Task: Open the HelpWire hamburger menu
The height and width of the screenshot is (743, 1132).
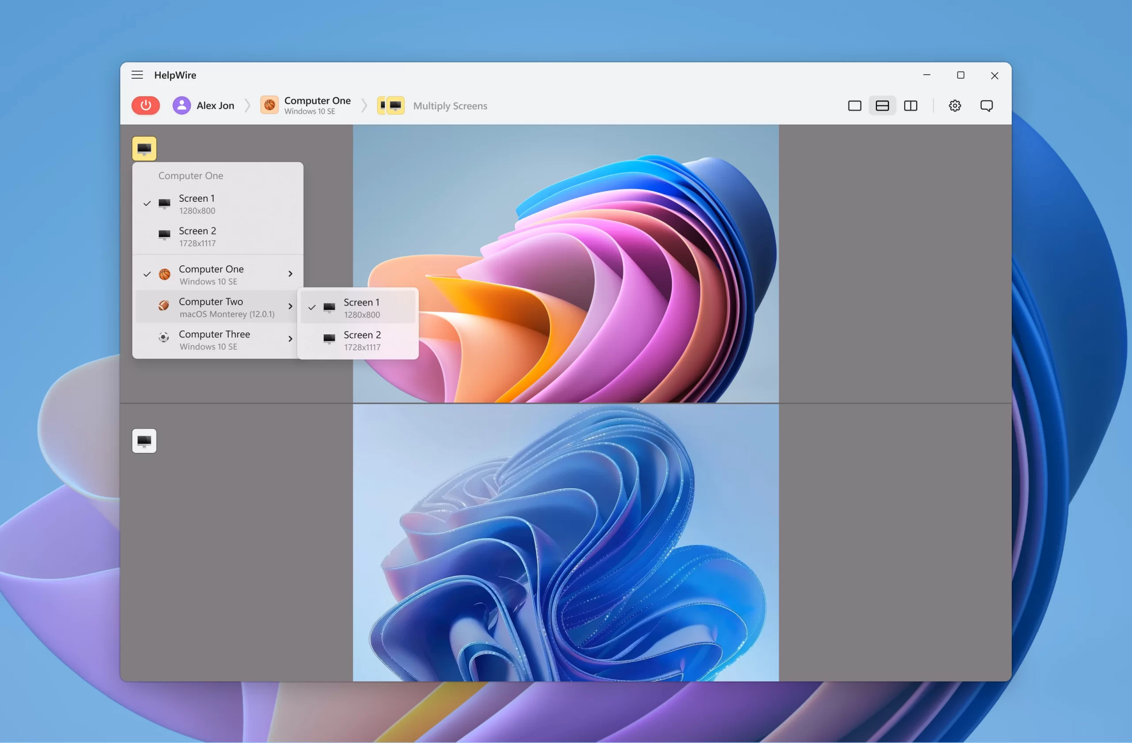Action: click(x=137, y=75)
